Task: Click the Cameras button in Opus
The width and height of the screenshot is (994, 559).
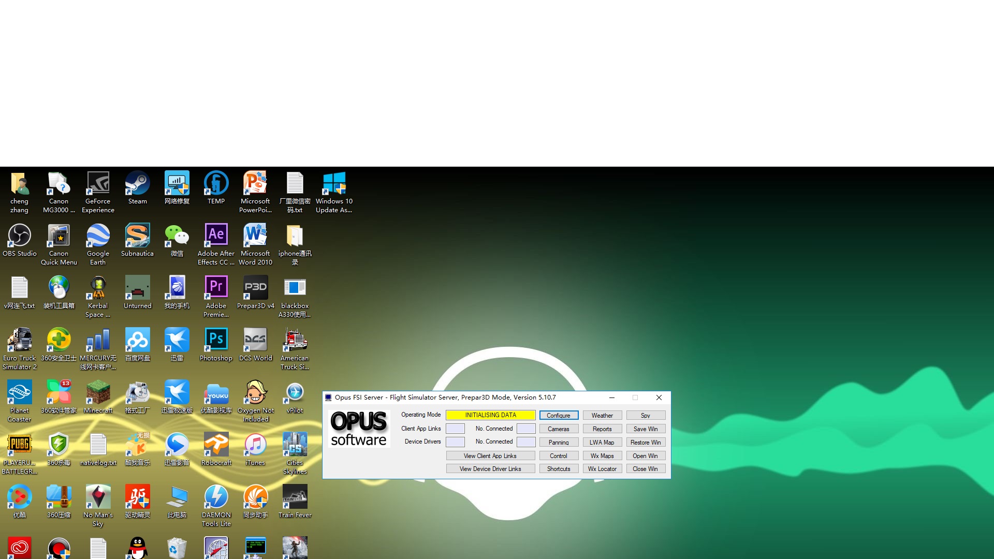Action: pyautogui.click(x=559, y=429)
